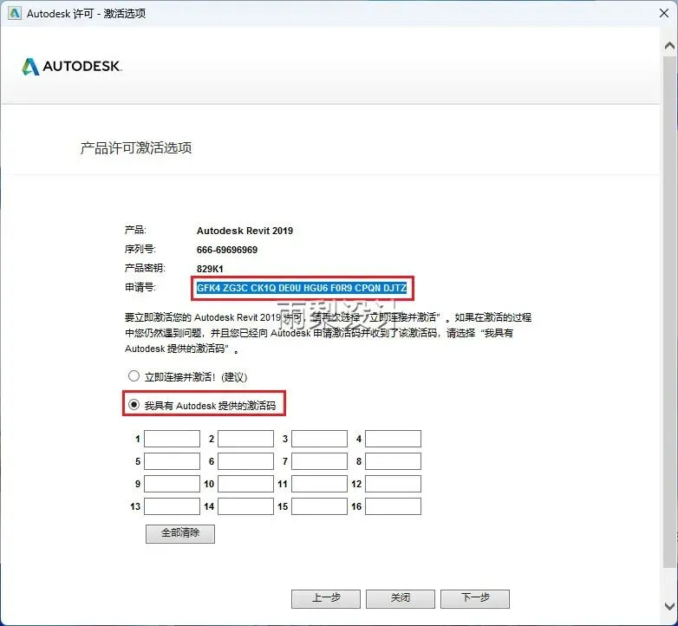Click the 产品许可激活选项 heading

pyautogui.click(x=136, y=148)
